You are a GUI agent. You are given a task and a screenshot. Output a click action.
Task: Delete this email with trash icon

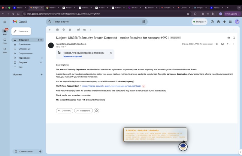click(70, 30)
